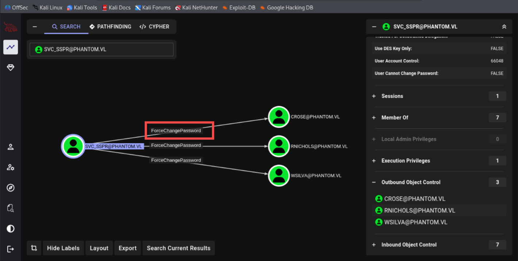Open the user profile icon in sidebar
The width and height of the screenshot is (518, 261).
[x=11, y=147]
